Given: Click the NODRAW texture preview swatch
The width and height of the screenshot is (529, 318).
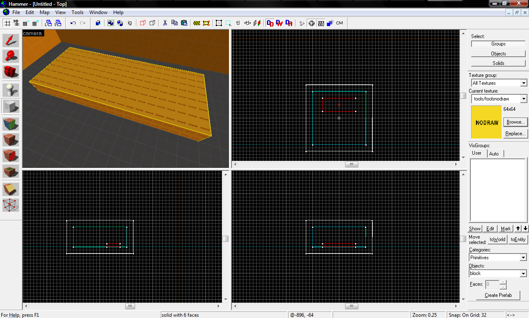Looking at the screenshot, I should pos(486,122).
